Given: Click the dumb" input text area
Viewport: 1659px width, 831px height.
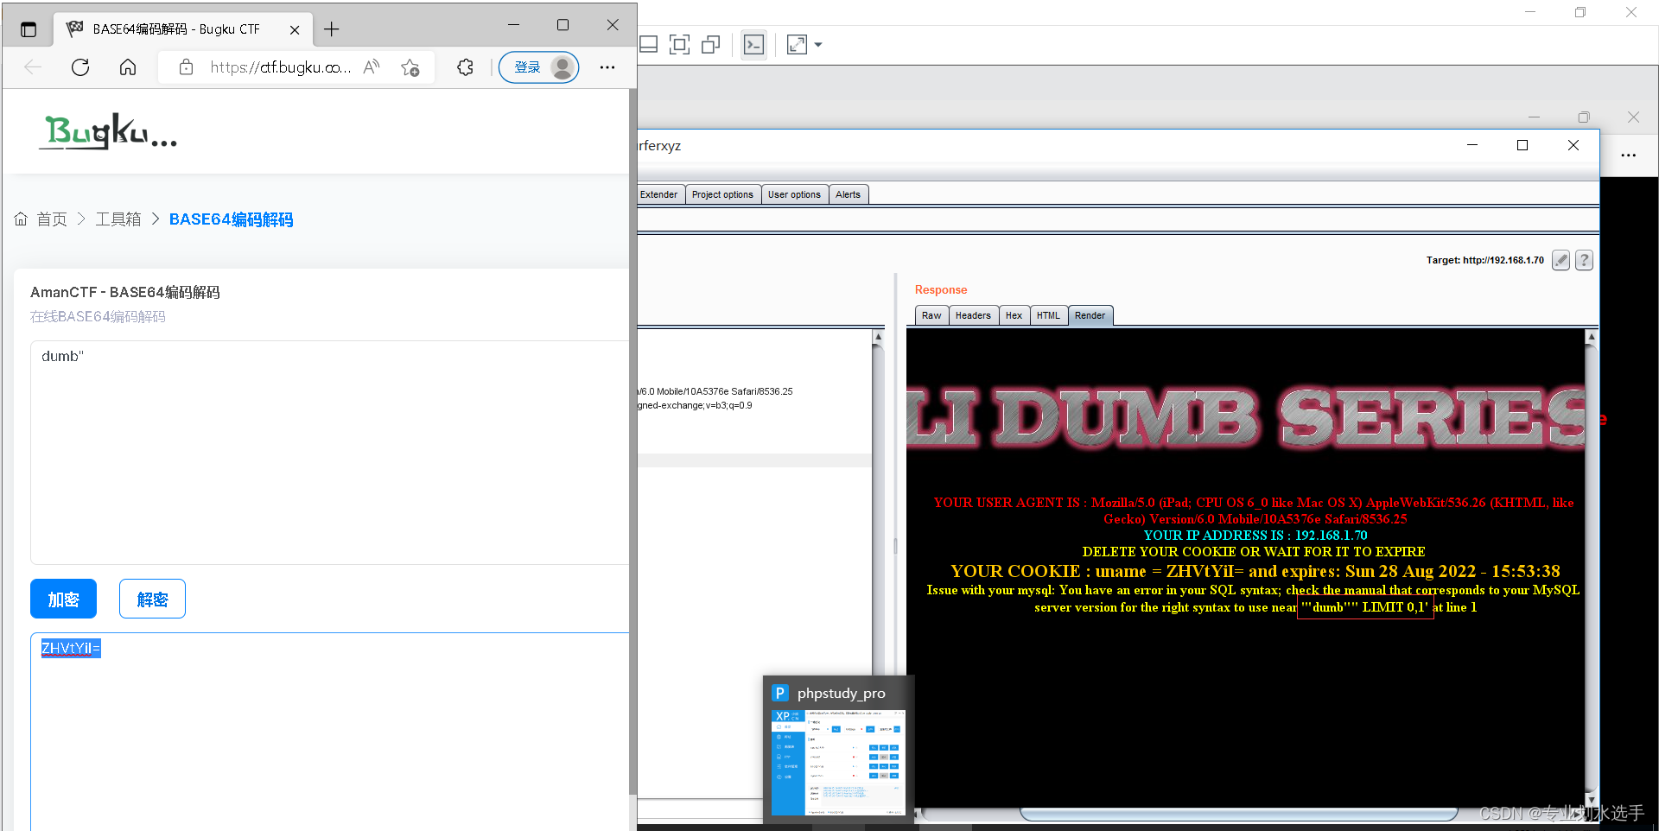Looking at the screenshot, I should coord(329,452).
